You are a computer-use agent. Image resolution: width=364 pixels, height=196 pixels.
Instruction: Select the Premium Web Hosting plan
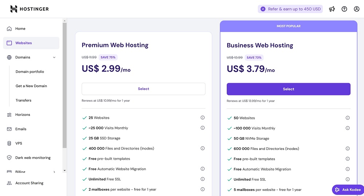143,89
